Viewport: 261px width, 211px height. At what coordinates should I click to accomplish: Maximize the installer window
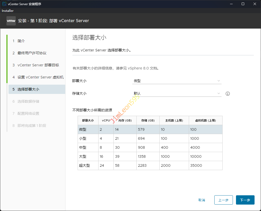tap(243, 4)
